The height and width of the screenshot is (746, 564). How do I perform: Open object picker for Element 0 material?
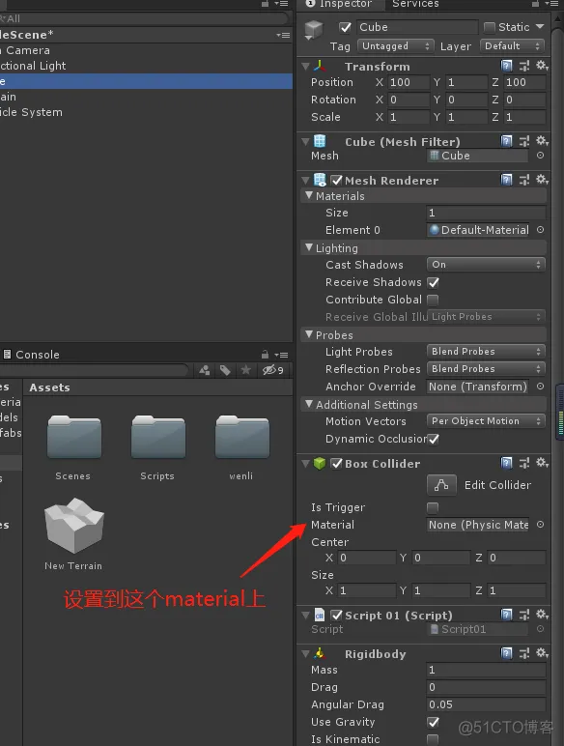click(x=540, y=230)
